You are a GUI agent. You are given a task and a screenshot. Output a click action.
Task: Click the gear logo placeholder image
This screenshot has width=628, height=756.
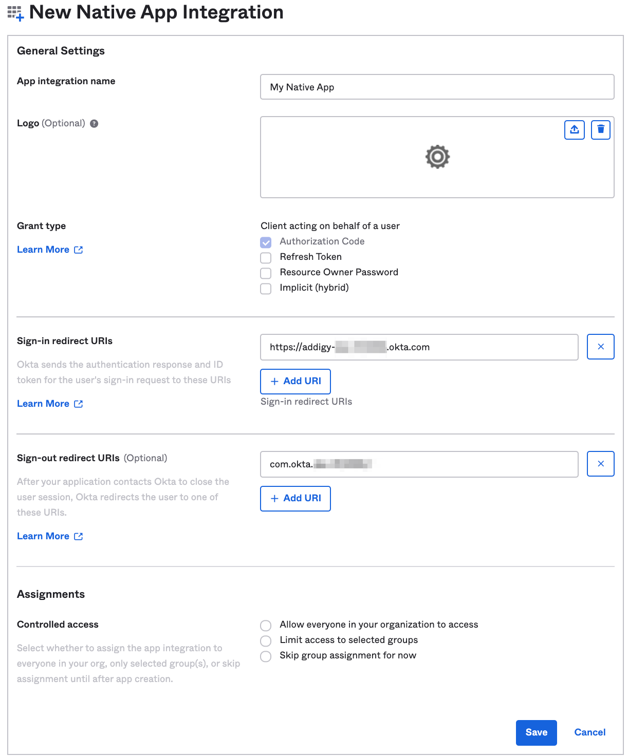pos(437,157)
